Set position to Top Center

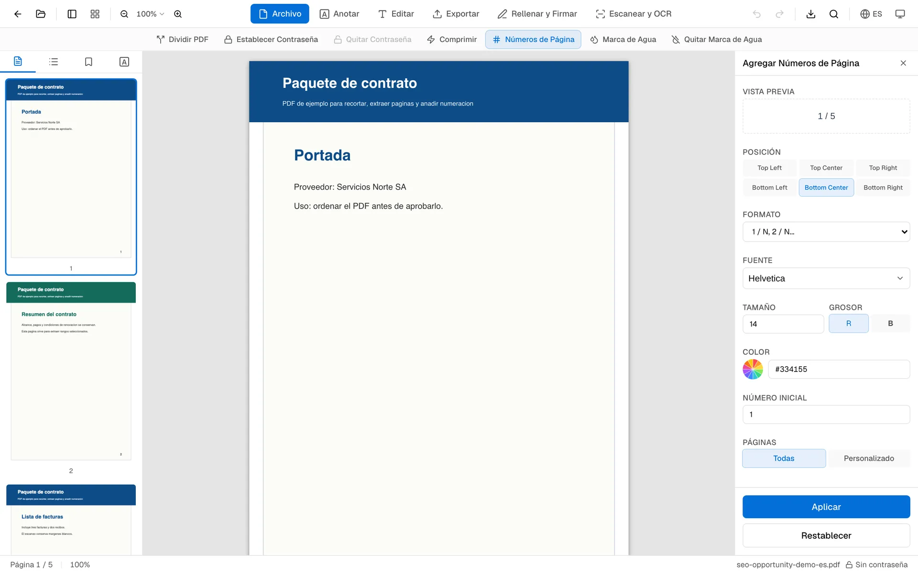[826, 168]
